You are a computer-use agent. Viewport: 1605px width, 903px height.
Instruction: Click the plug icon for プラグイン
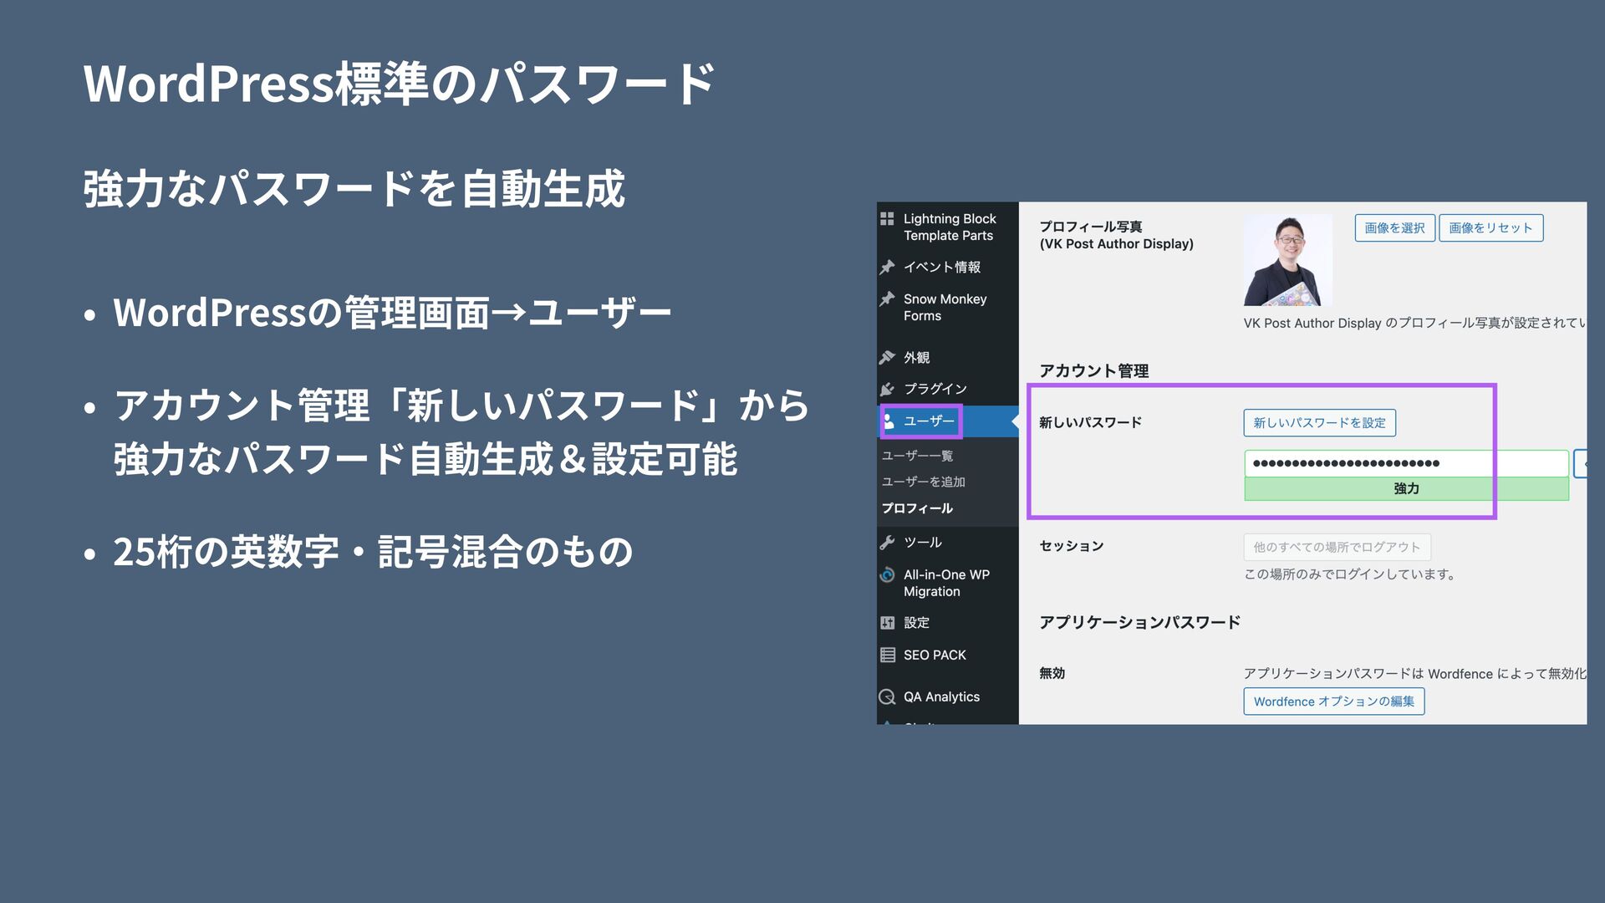point(887,390)
